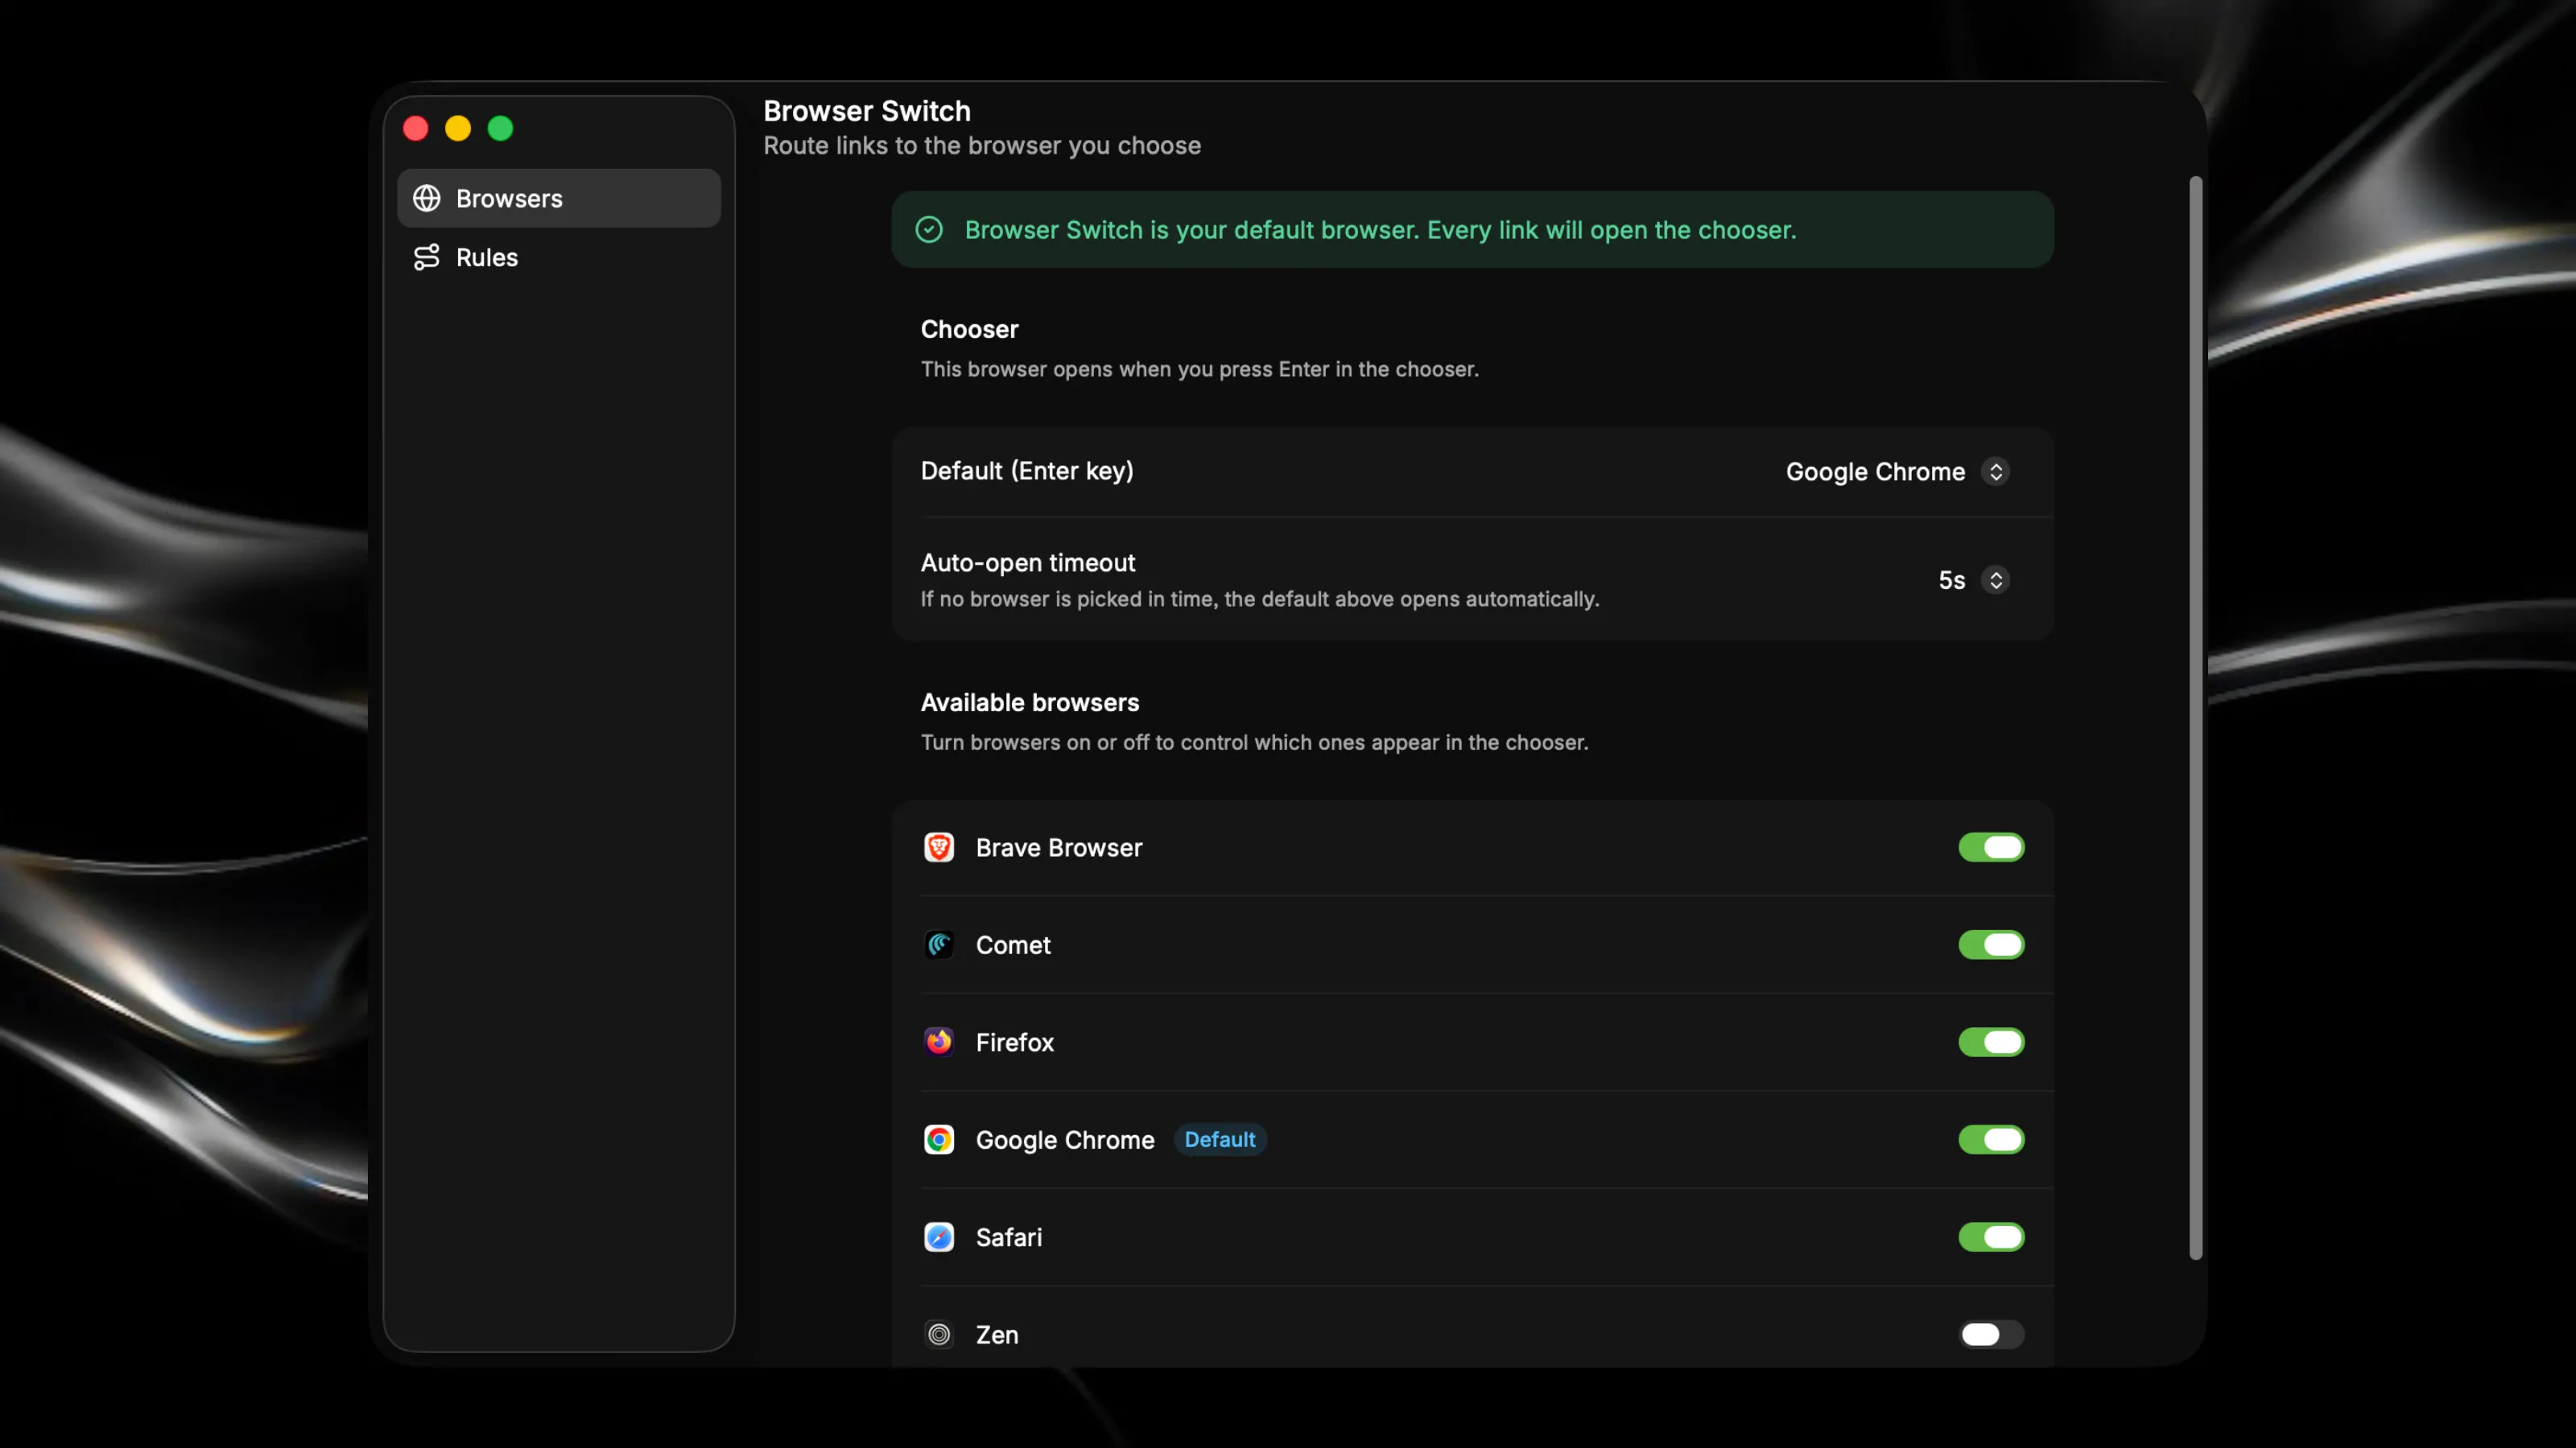
Task: Minimize the Browser Switch window
Action: [458, 128]
